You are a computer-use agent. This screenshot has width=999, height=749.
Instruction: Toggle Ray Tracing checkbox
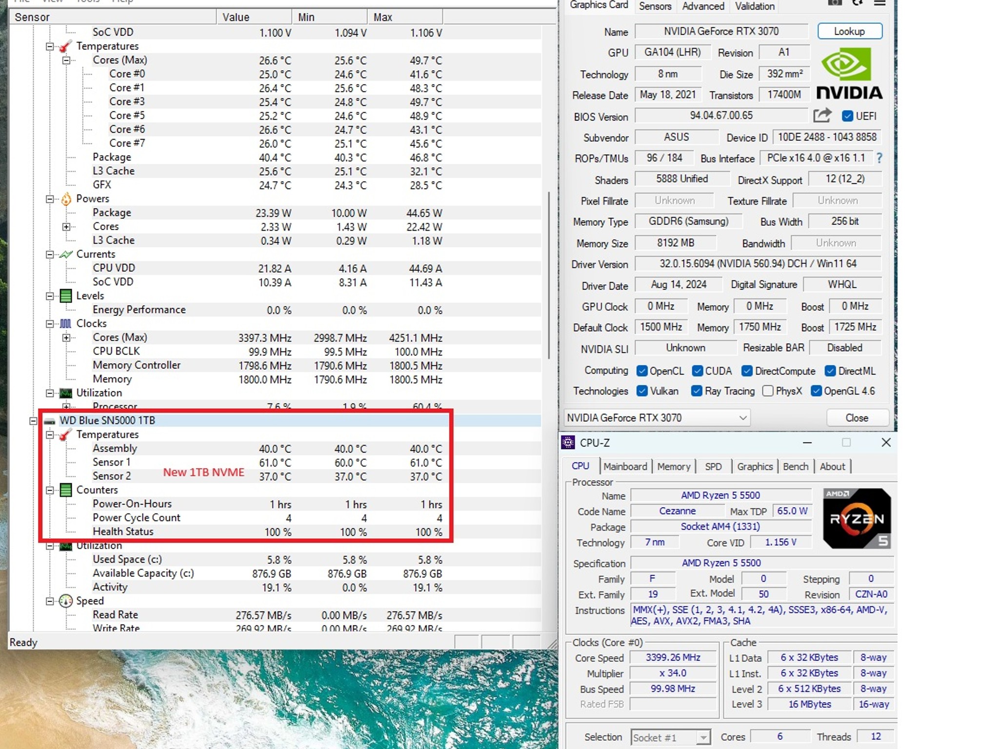point(697,391)
